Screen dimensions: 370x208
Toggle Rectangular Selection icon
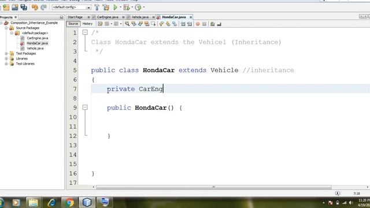(x=153, y=24)
